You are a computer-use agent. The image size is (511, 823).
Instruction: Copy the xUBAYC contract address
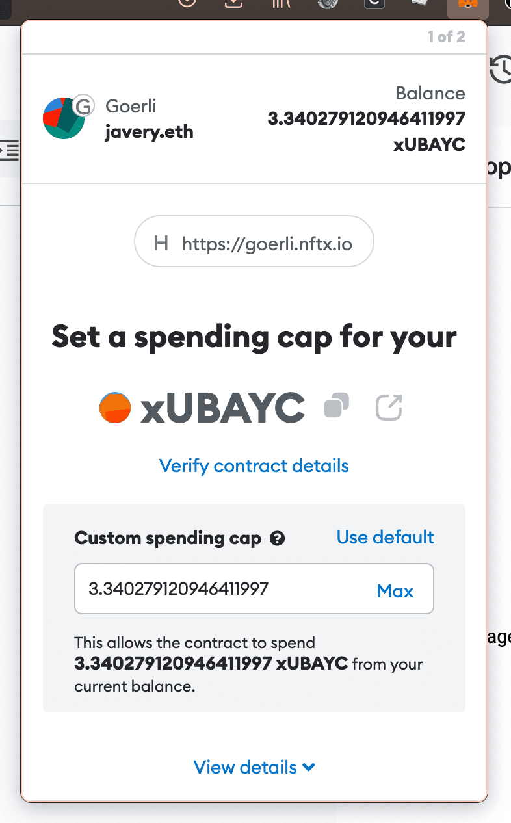coord(337,406)
